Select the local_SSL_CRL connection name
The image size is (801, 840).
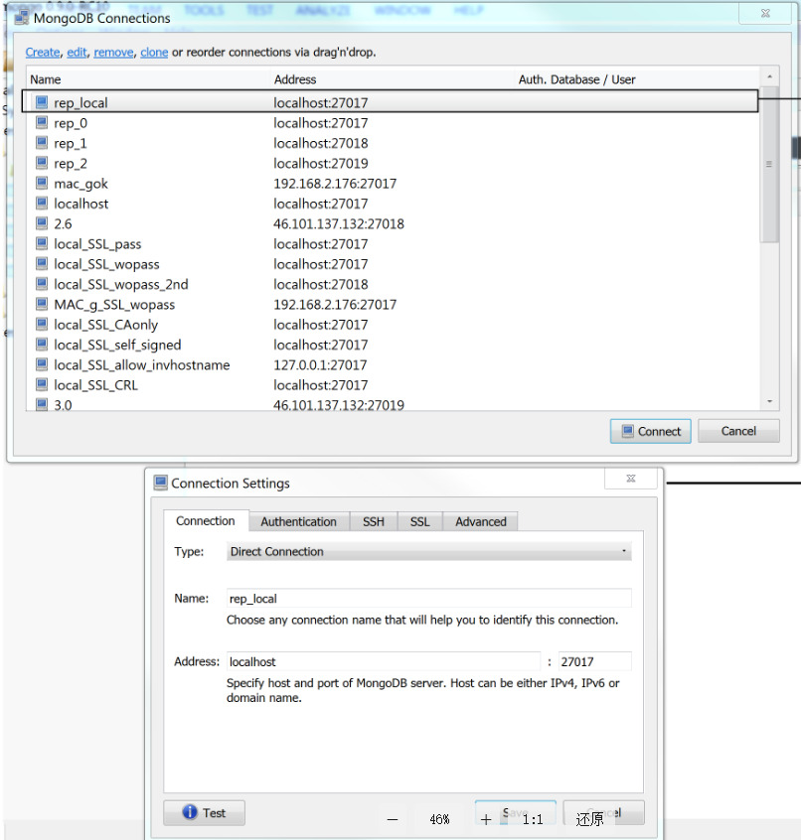click(x=95, y=385)
